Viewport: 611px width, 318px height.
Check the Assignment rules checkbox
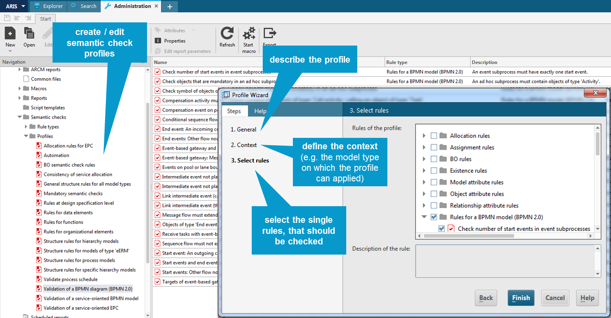click(x=434, y=147)
